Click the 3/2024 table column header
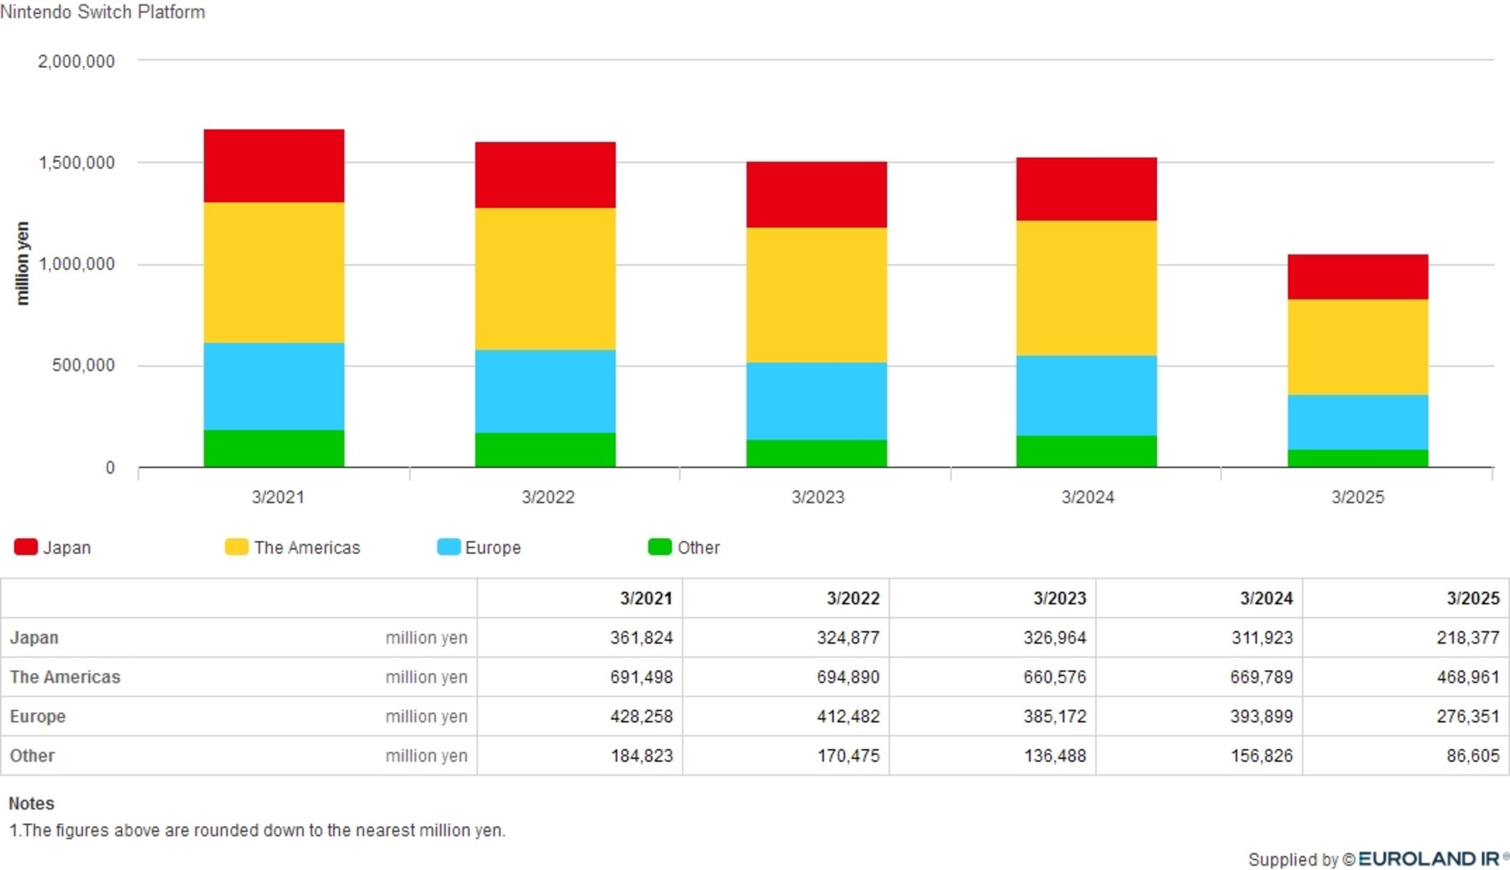1510x870 pixels. [x=1267, y=598]
